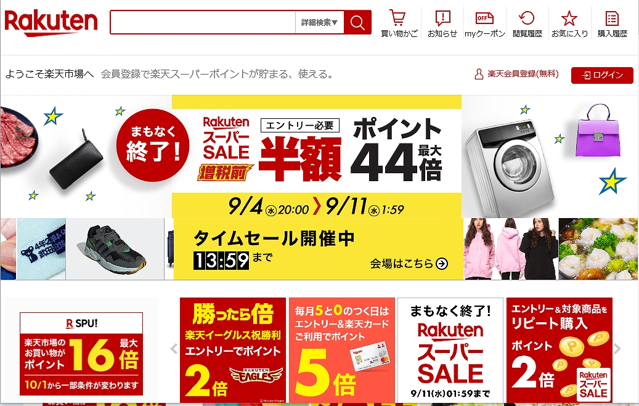
Task: Open the myクーポン coupon icon
Action: (484, 23)
